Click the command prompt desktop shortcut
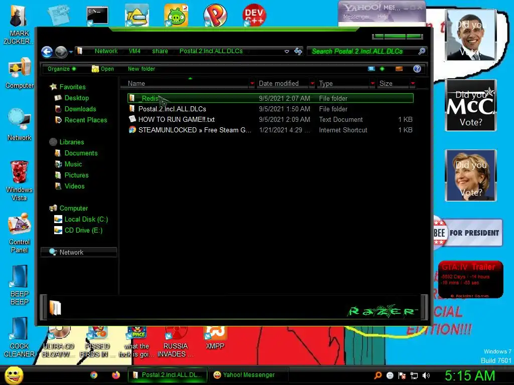Screen dimensions: 514x385 coord(97,16)
